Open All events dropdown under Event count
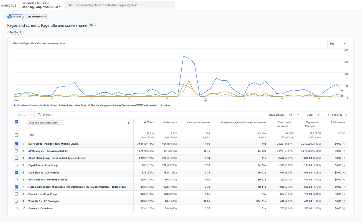The height and width of the screenshot is (222, 361). [x=284, y=126]
